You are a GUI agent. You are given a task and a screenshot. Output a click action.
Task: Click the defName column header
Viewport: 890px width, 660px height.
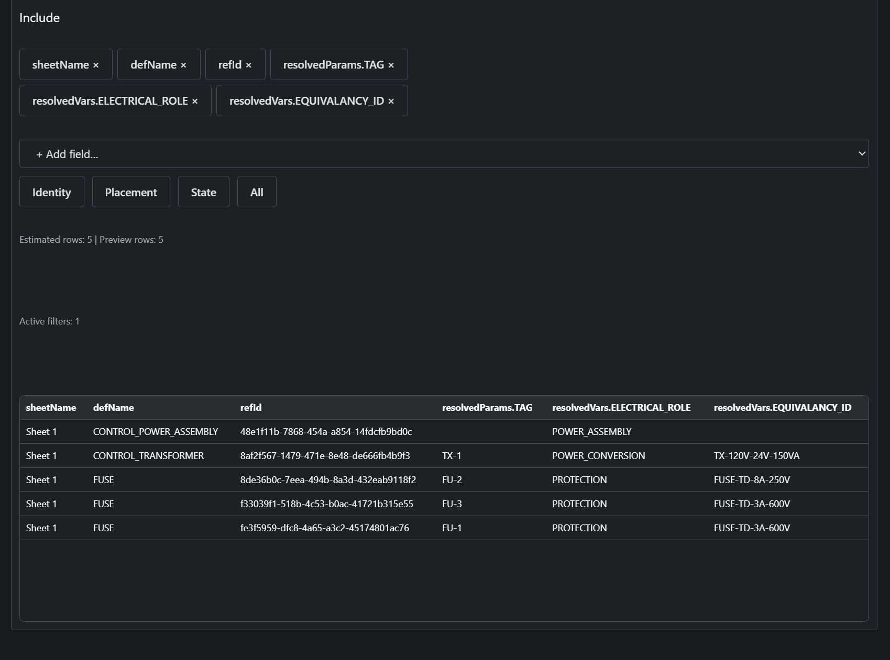point(114,408)
